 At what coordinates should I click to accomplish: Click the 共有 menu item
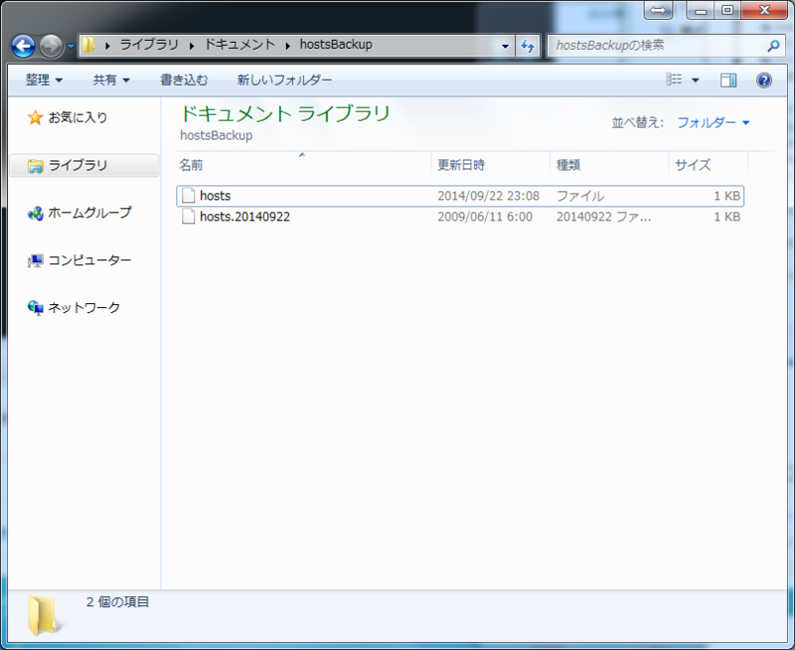click(105, 80)
